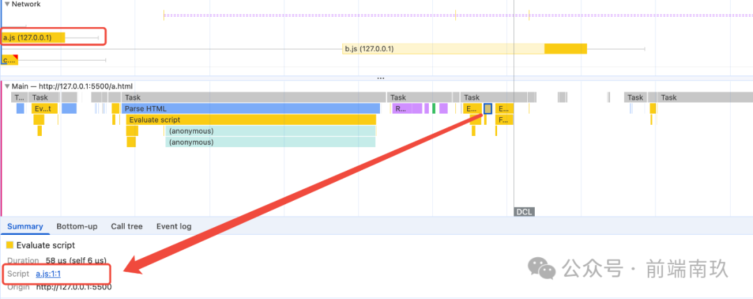Select the widest Task bar above Parse HTML
This screenshot has height=299, width=753.
[x=254, y=98]
